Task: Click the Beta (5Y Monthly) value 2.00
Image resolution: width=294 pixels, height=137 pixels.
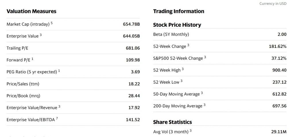Action: [x=282, y=34]
